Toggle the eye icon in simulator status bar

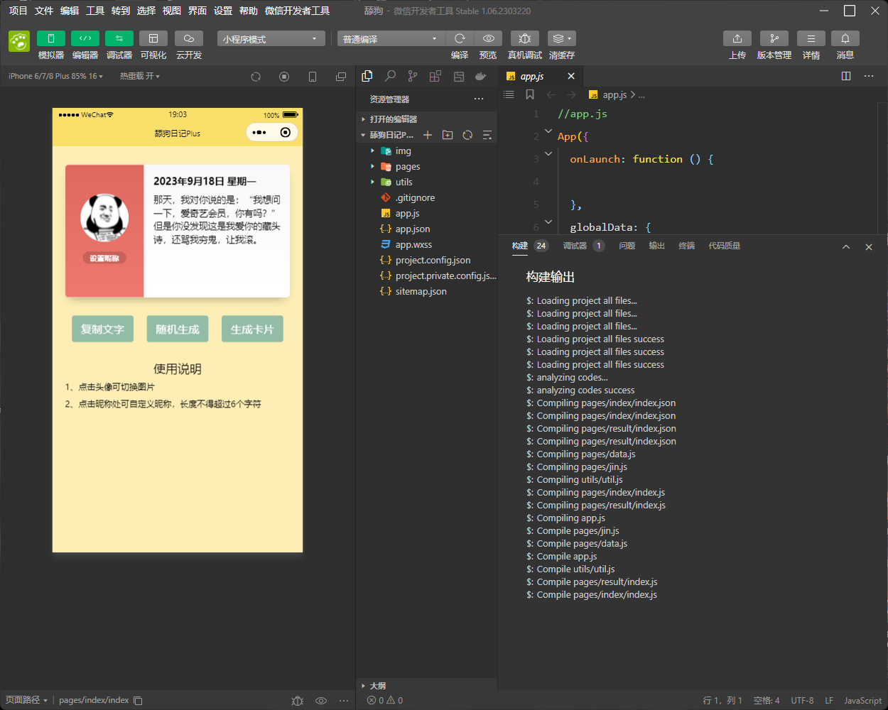pyautogui.click(x=321, y=701)
